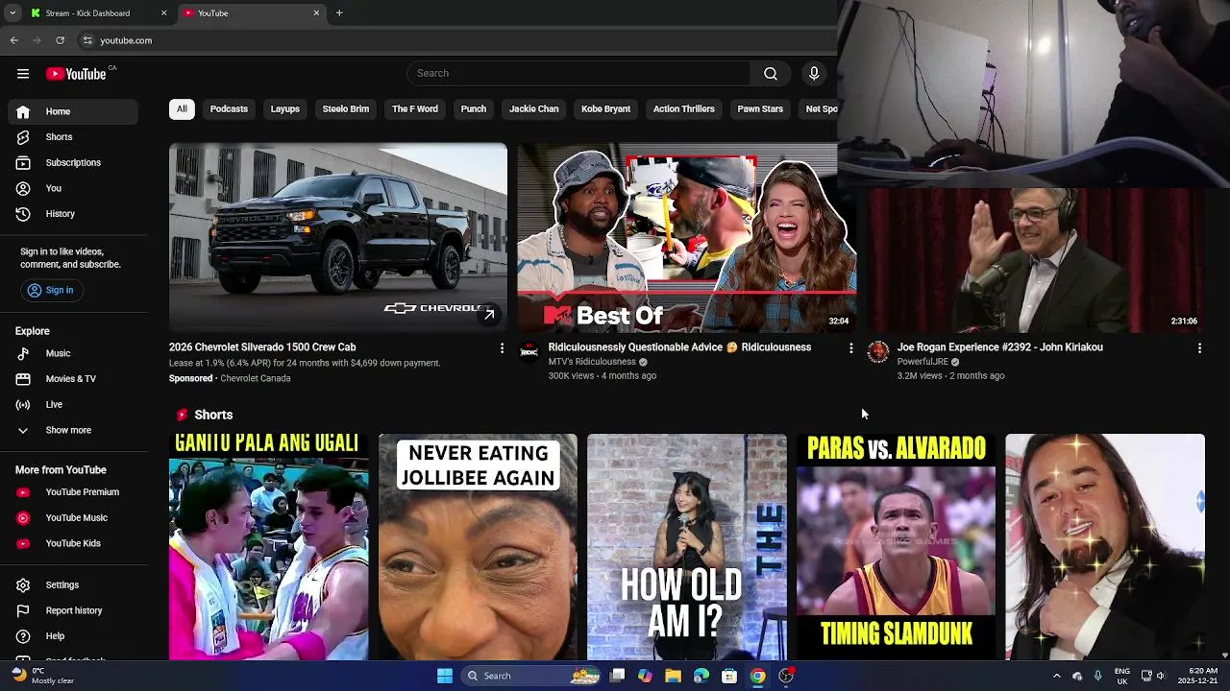Play the Ridiculousness Best Of thumbnail

[x=686, y=238]
